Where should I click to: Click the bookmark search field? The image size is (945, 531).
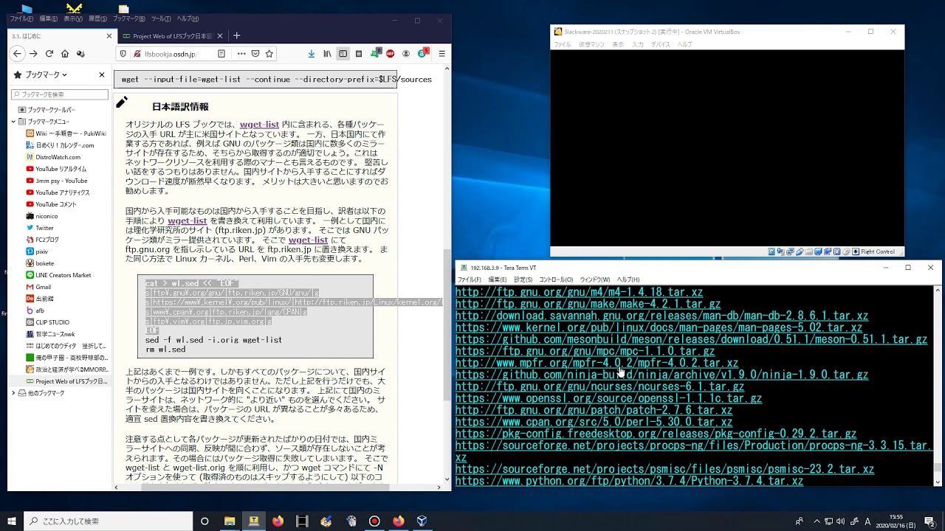[60, 94]
